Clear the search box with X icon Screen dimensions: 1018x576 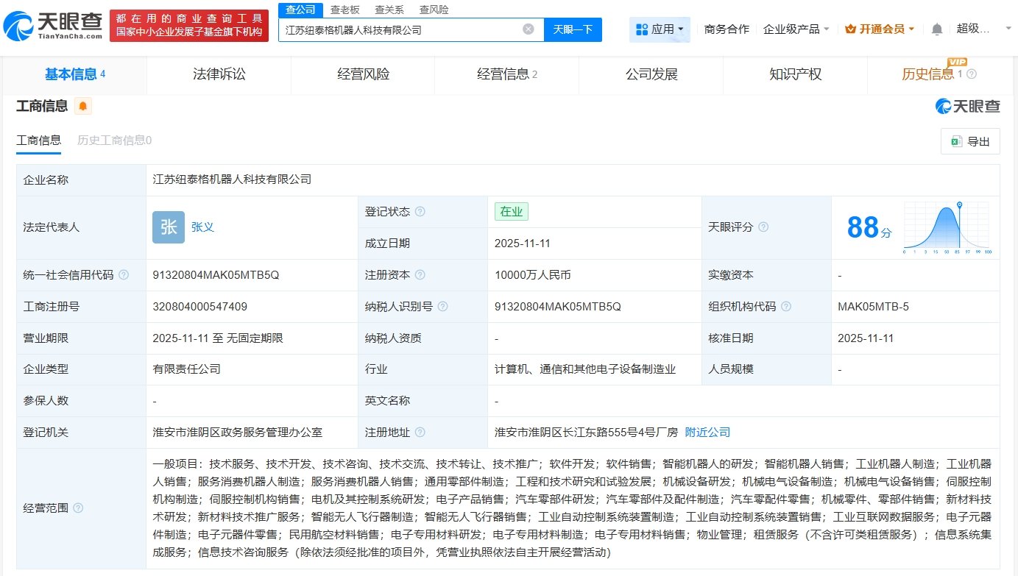click(529, 29)
